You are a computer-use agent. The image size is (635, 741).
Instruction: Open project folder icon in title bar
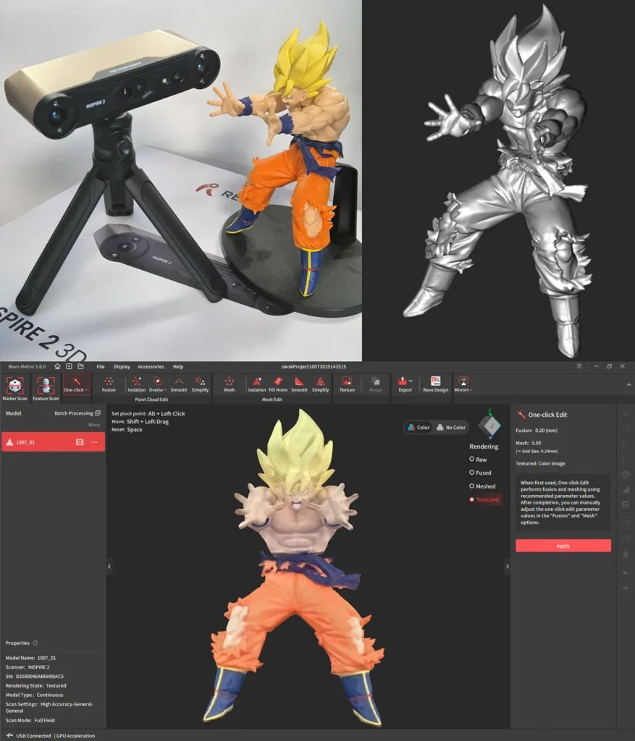pos(80,366)
